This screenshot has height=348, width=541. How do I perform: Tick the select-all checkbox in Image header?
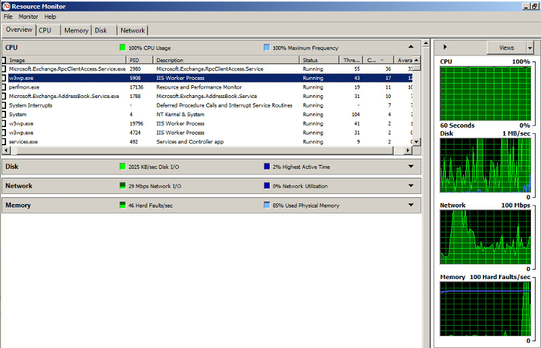(x=4, y=60)
